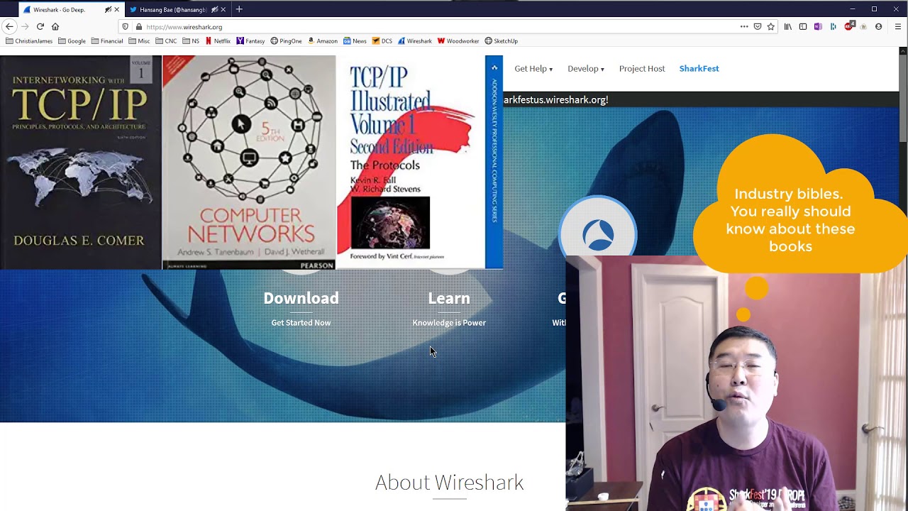This screenshot has width=908, height=511.
Task: Open the page actions three-dots menu
Action: pyautogui.click(x=744, y=26)
